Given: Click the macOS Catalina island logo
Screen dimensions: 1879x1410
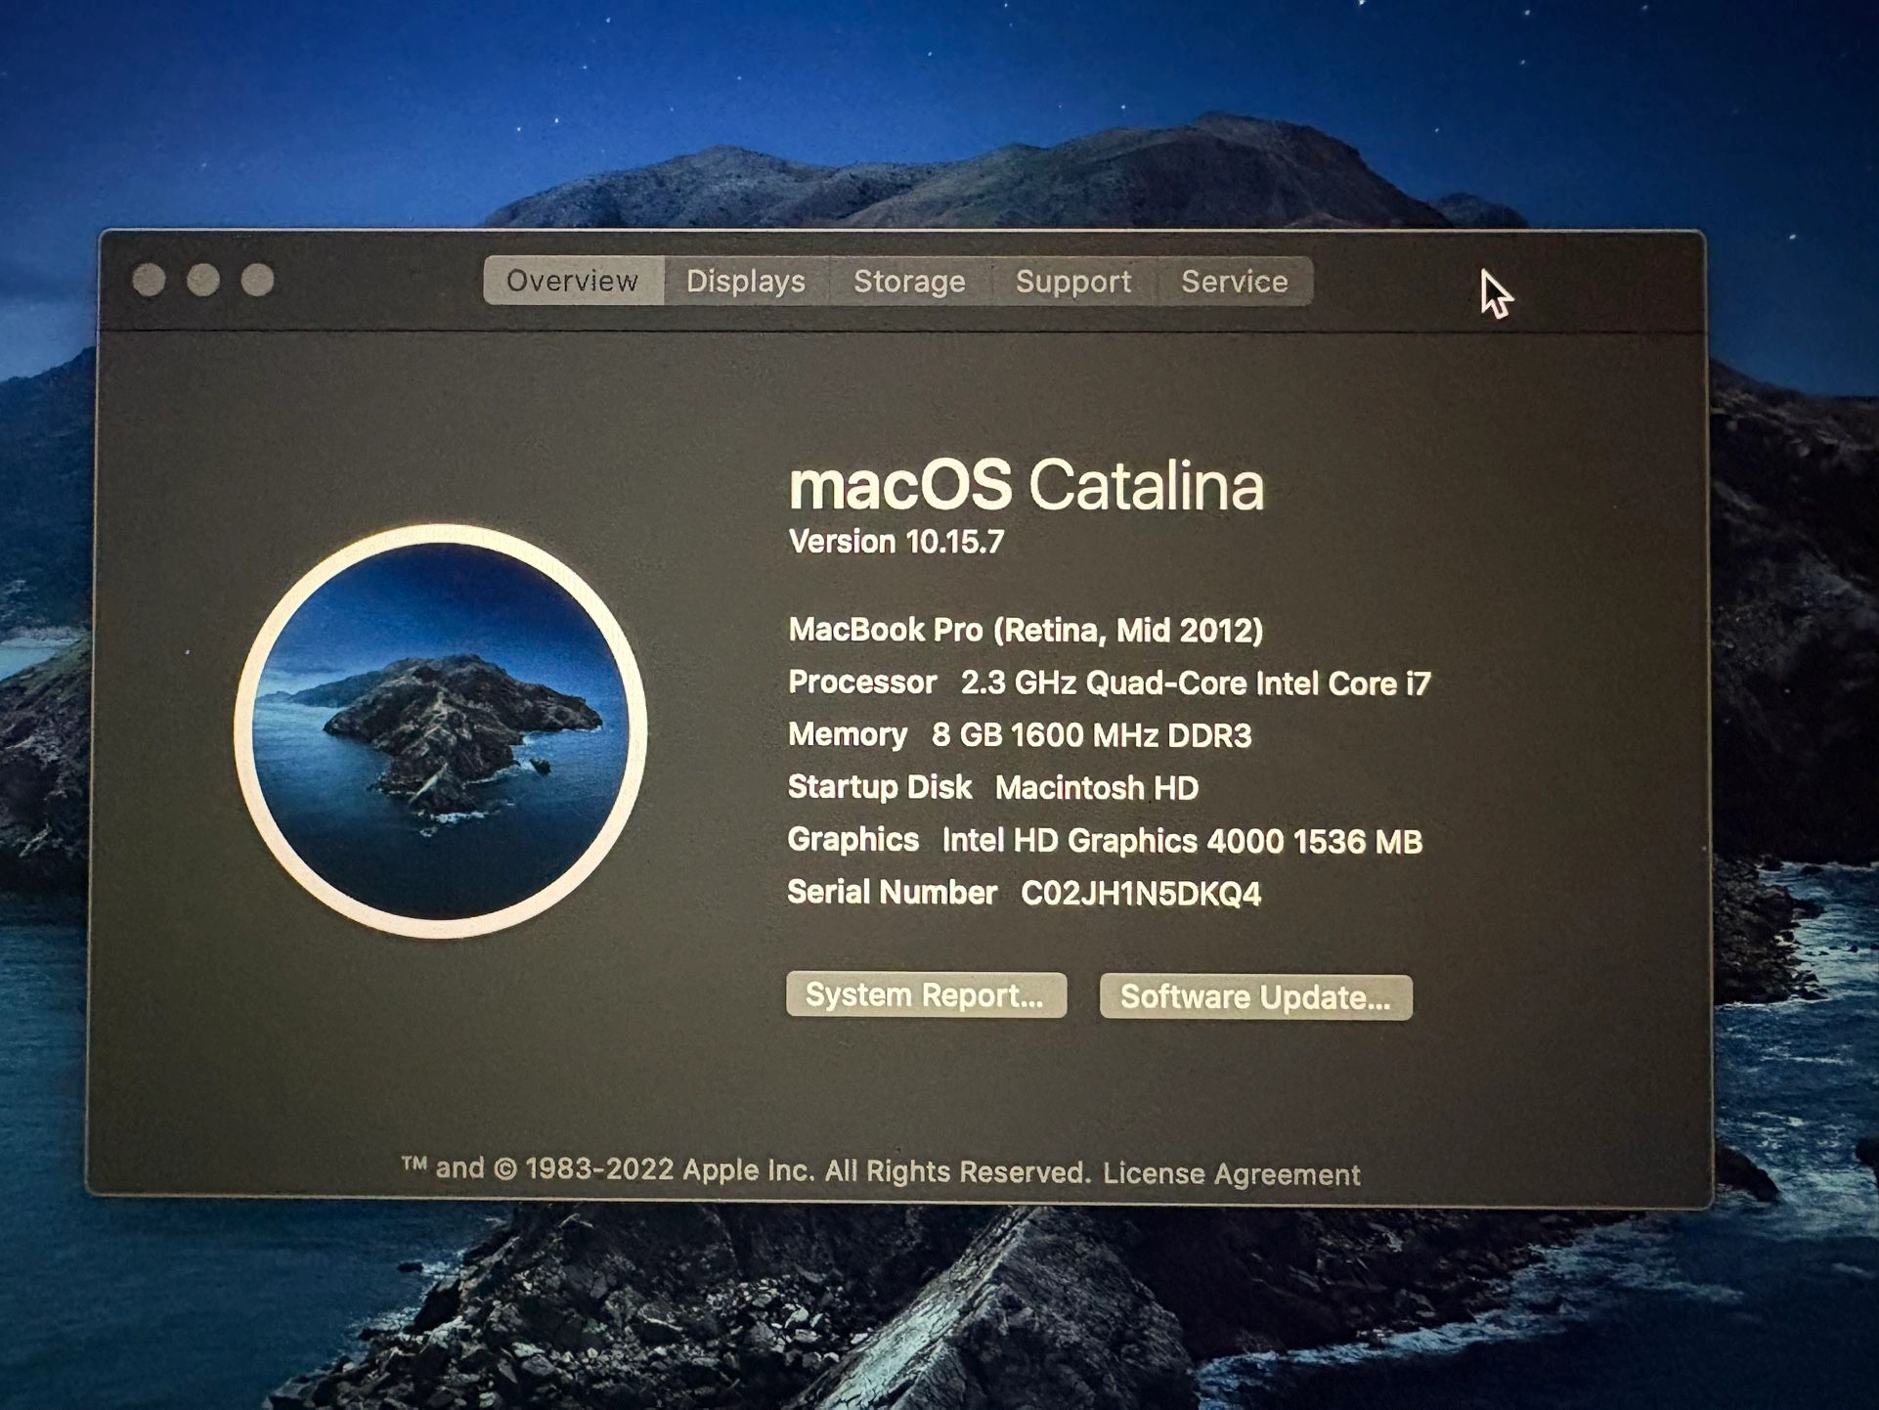Looking at the screenshot, I should click(x=440, y=731).
